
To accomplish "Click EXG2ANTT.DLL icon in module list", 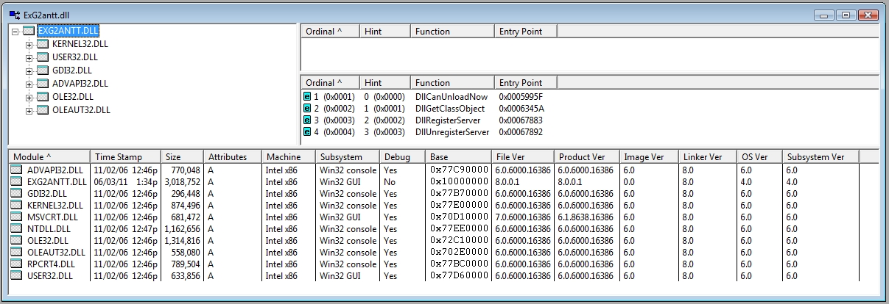I will tap(16, 182).
